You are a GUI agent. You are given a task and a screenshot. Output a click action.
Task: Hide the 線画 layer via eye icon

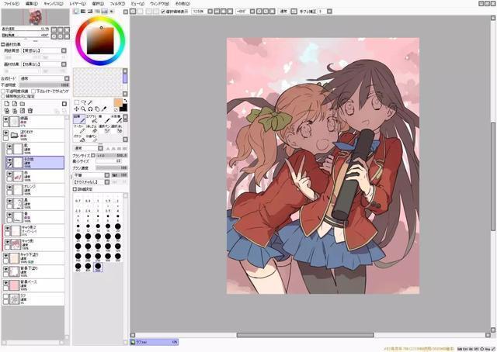5,119
